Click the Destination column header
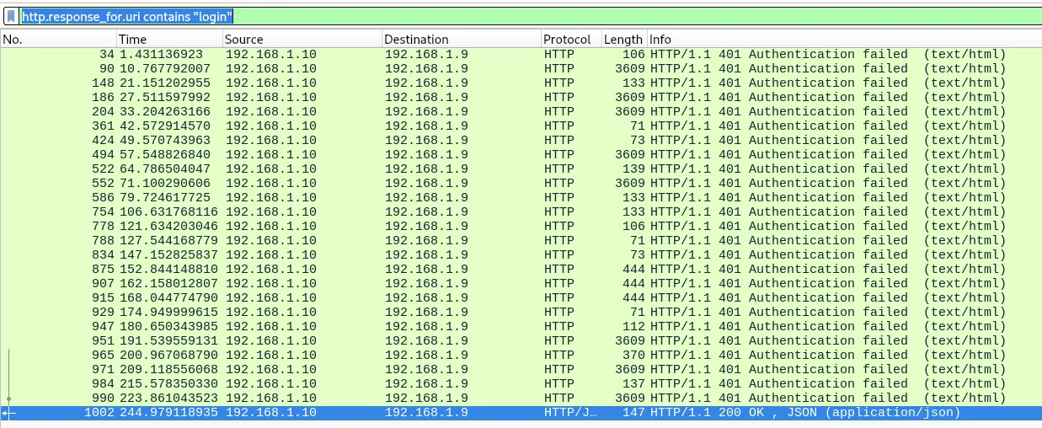This screenshot has width=1042, height=428. [460, 40]
